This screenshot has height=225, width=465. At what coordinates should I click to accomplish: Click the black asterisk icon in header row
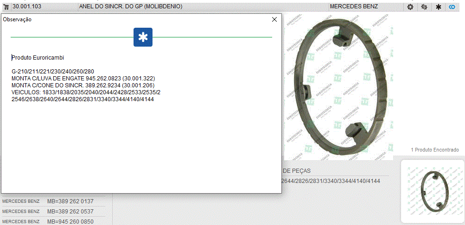pos(438,7)
